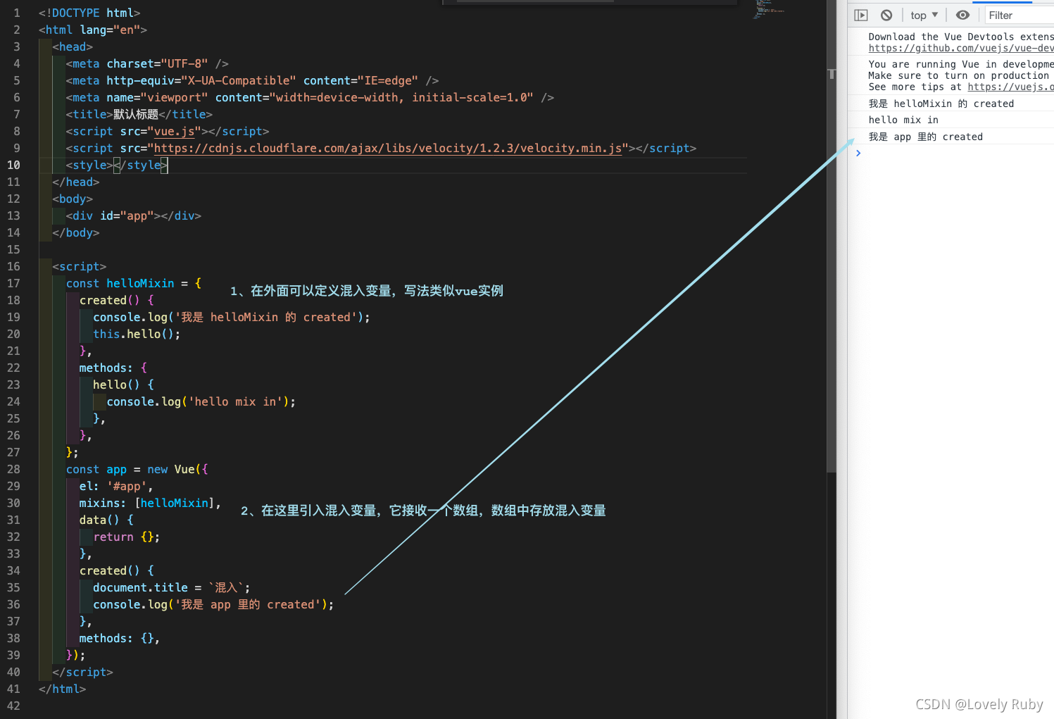The height and width of the screenshot is (719, 1054).
Task: Open the velocity.min.js cloudflare URL in editor
Action: pyautogui.click(x=388, y=148)
